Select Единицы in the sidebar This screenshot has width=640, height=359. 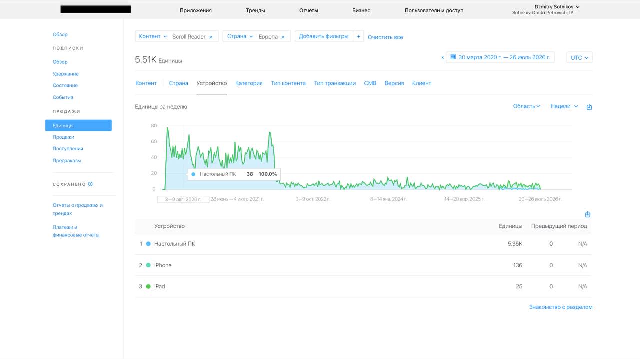(x=78, y=125)
